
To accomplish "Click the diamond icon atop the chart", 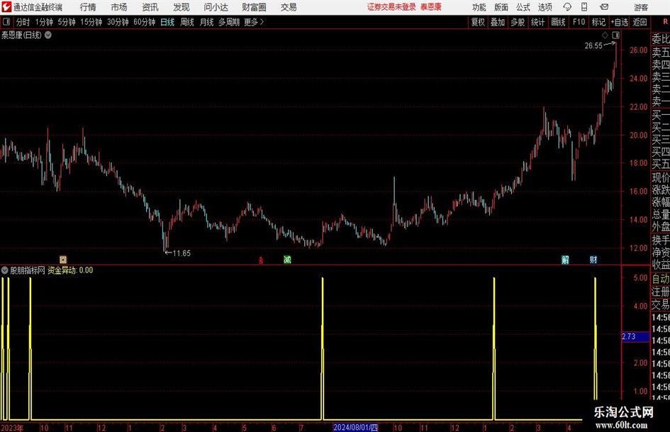I will (x=605, y=35).
